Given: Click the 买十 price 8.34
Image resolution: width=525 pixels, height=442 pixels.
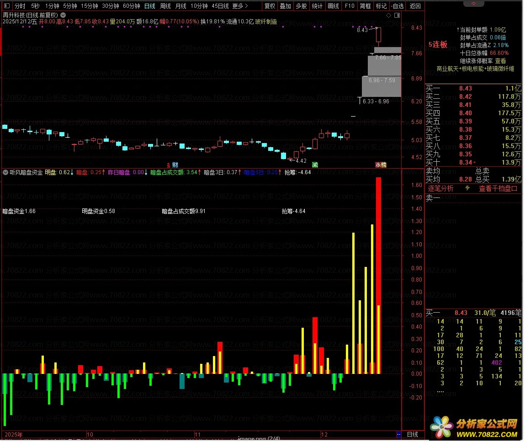Looking at the screenshot, I should click(x=466, y=162).
